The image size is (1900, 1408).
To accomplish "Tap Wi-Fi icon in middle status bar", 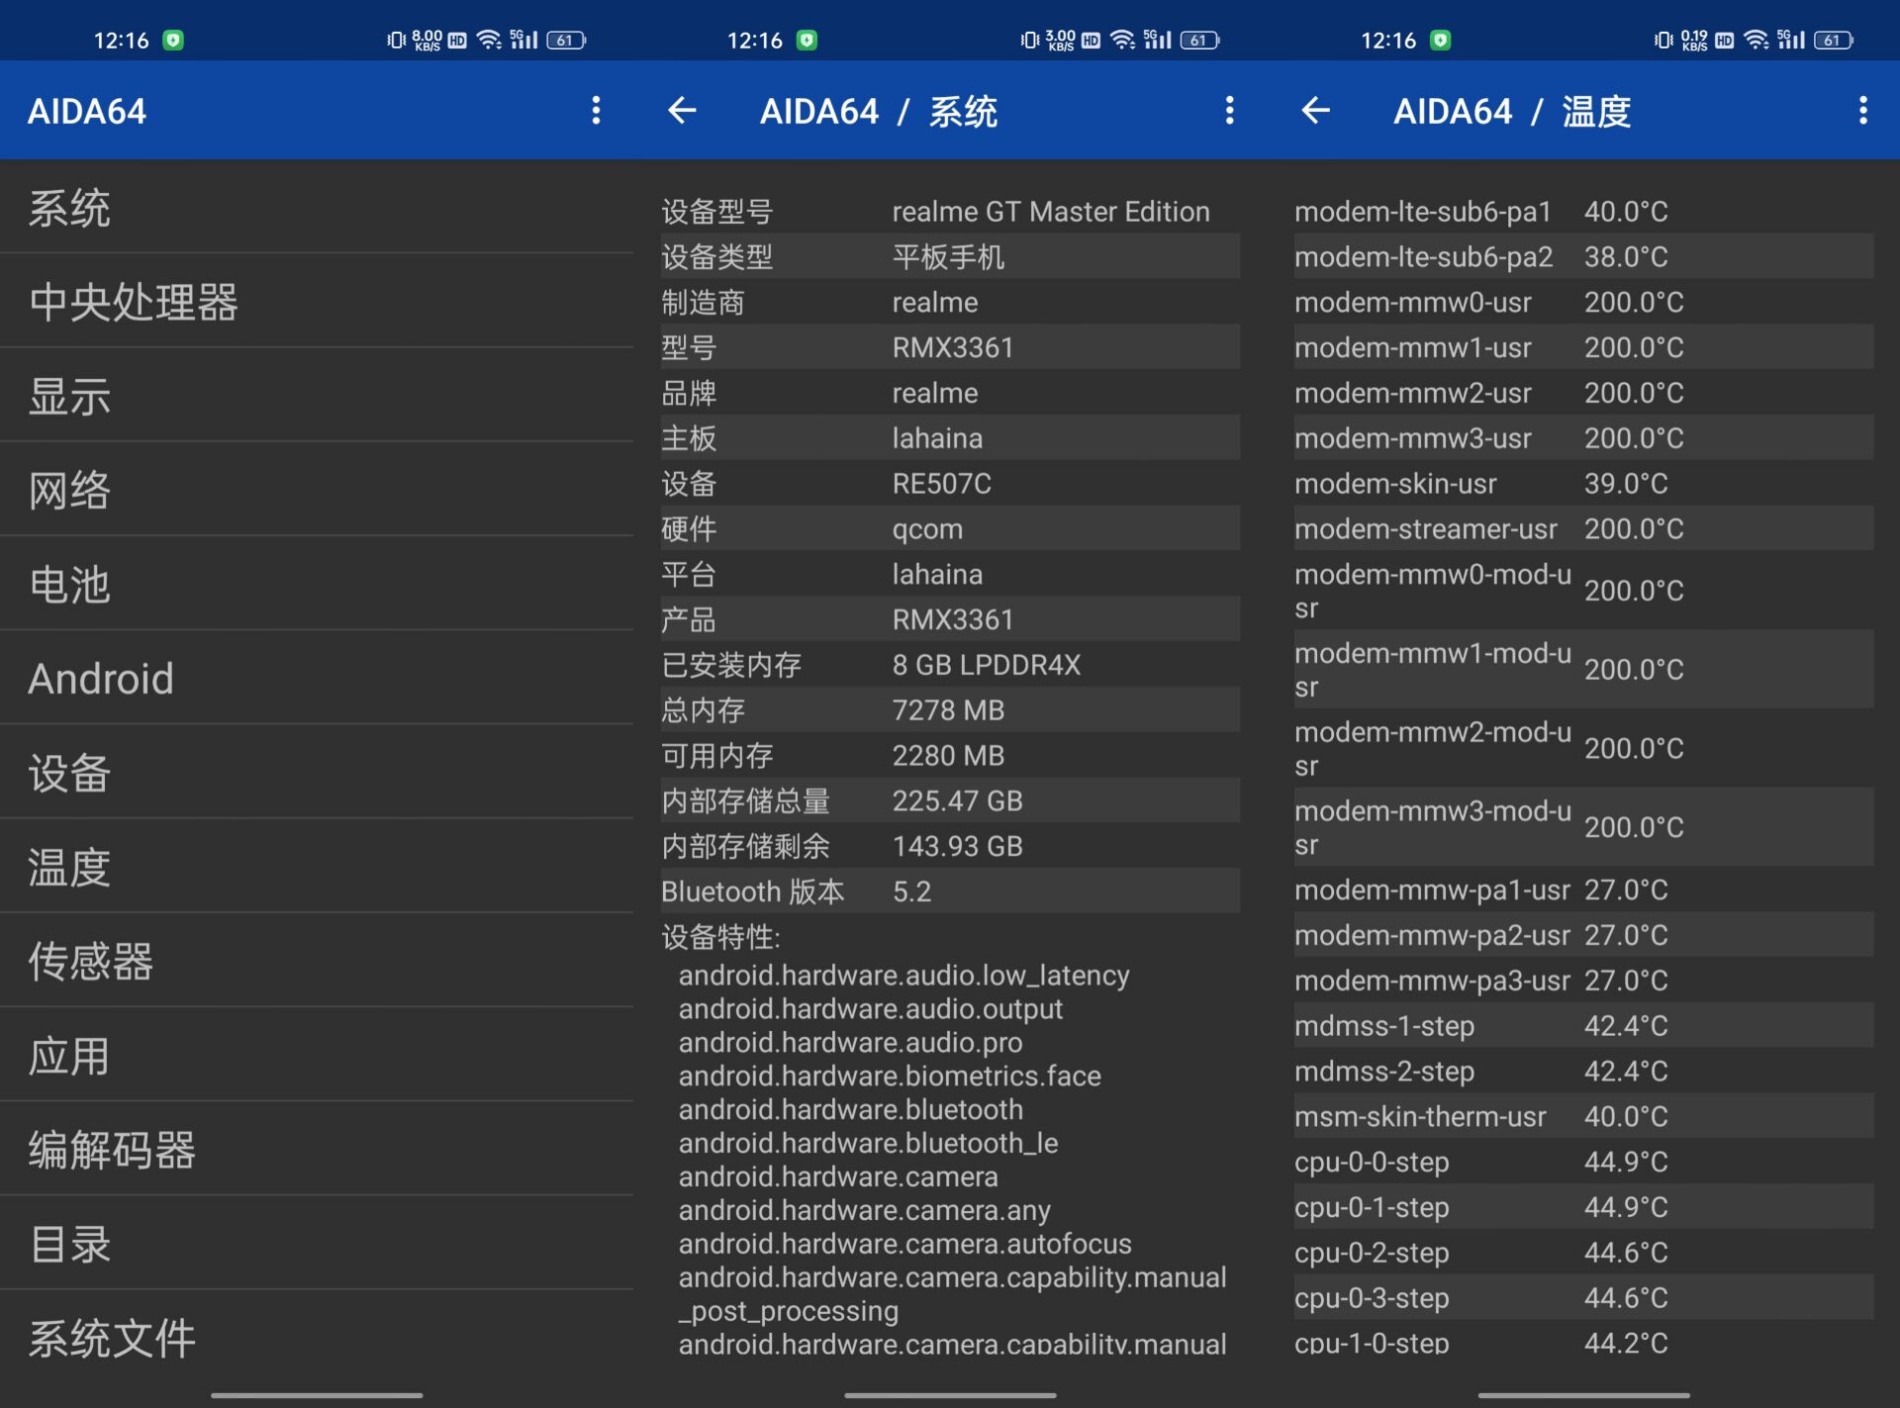I will point(1122,41).
